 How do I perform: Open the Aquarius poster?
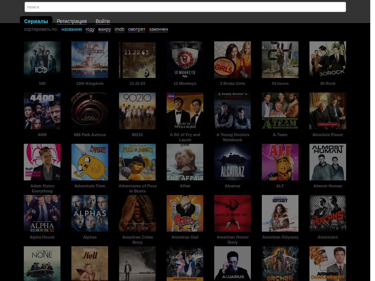233,263
